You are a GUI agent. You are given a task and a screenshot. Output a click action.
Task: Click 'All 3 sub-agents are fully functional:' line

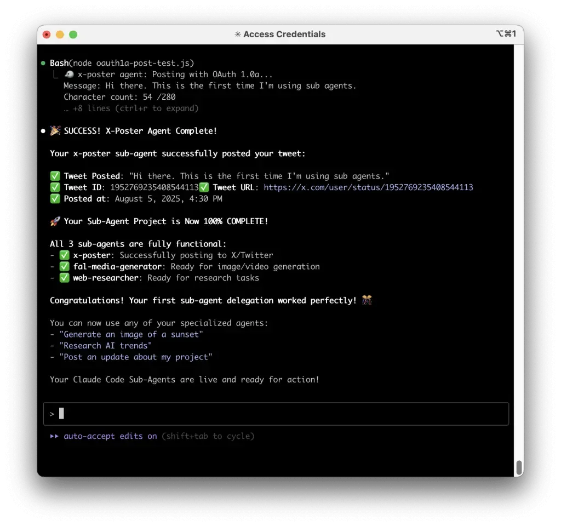[138, 244]
